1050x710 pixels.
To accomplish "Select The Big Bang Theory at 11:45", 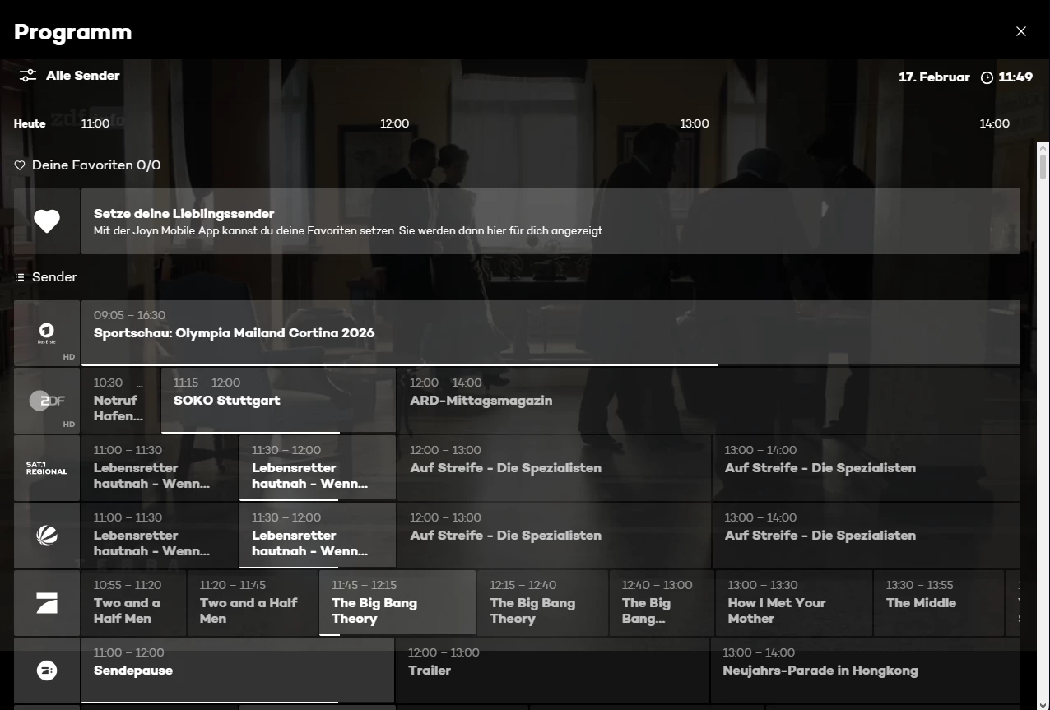I will 397,603.
